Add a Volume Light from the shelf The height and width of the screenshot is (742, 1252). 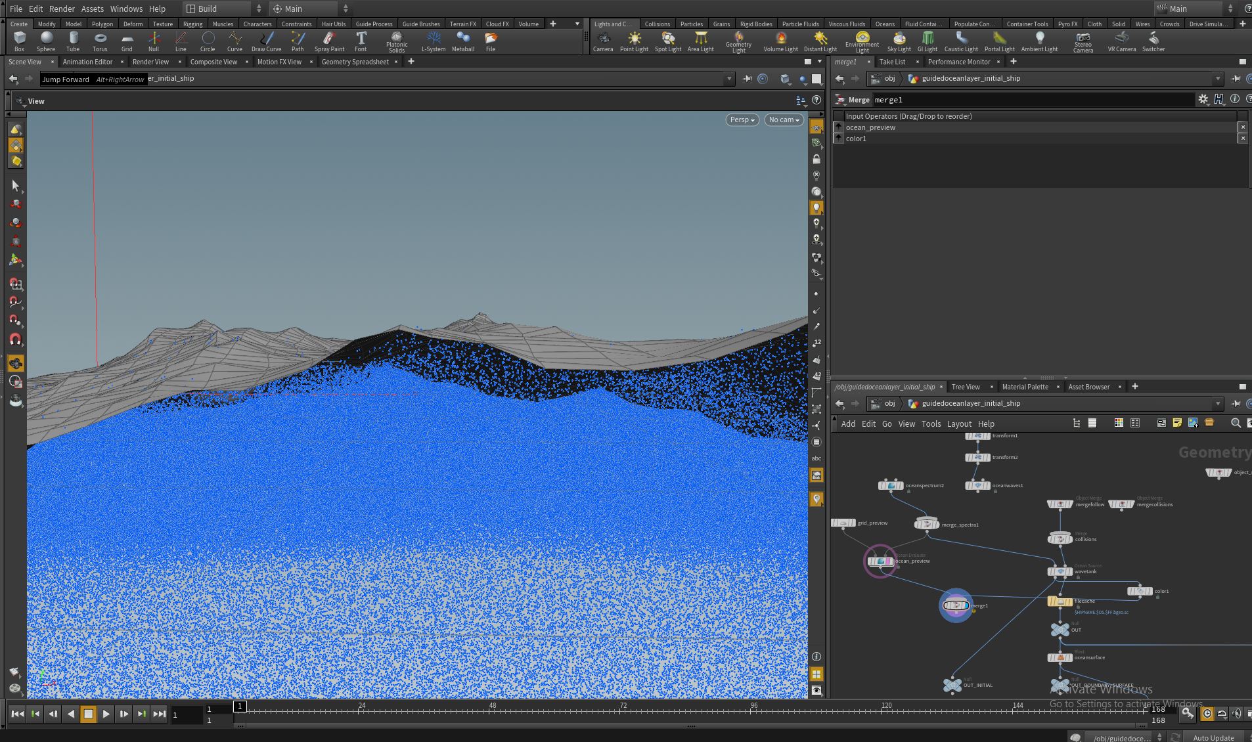780,41
